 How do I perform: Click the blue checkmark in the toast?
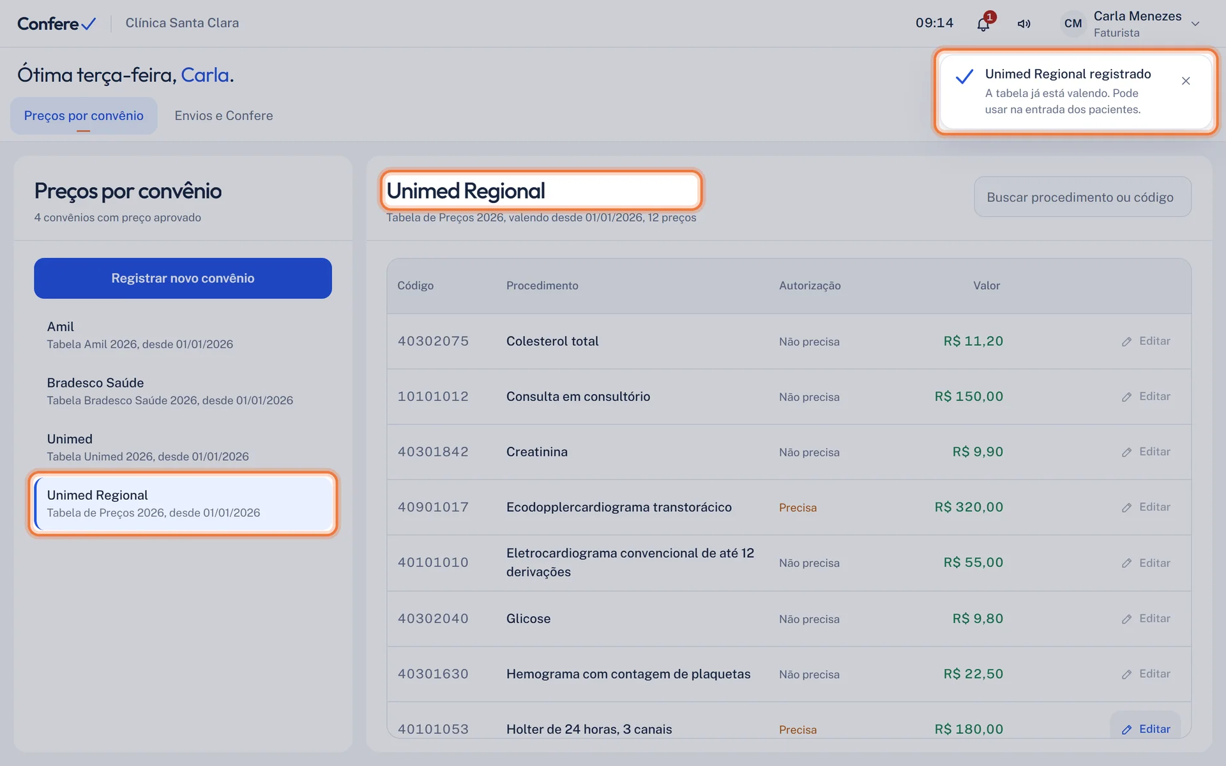point(964,77)
